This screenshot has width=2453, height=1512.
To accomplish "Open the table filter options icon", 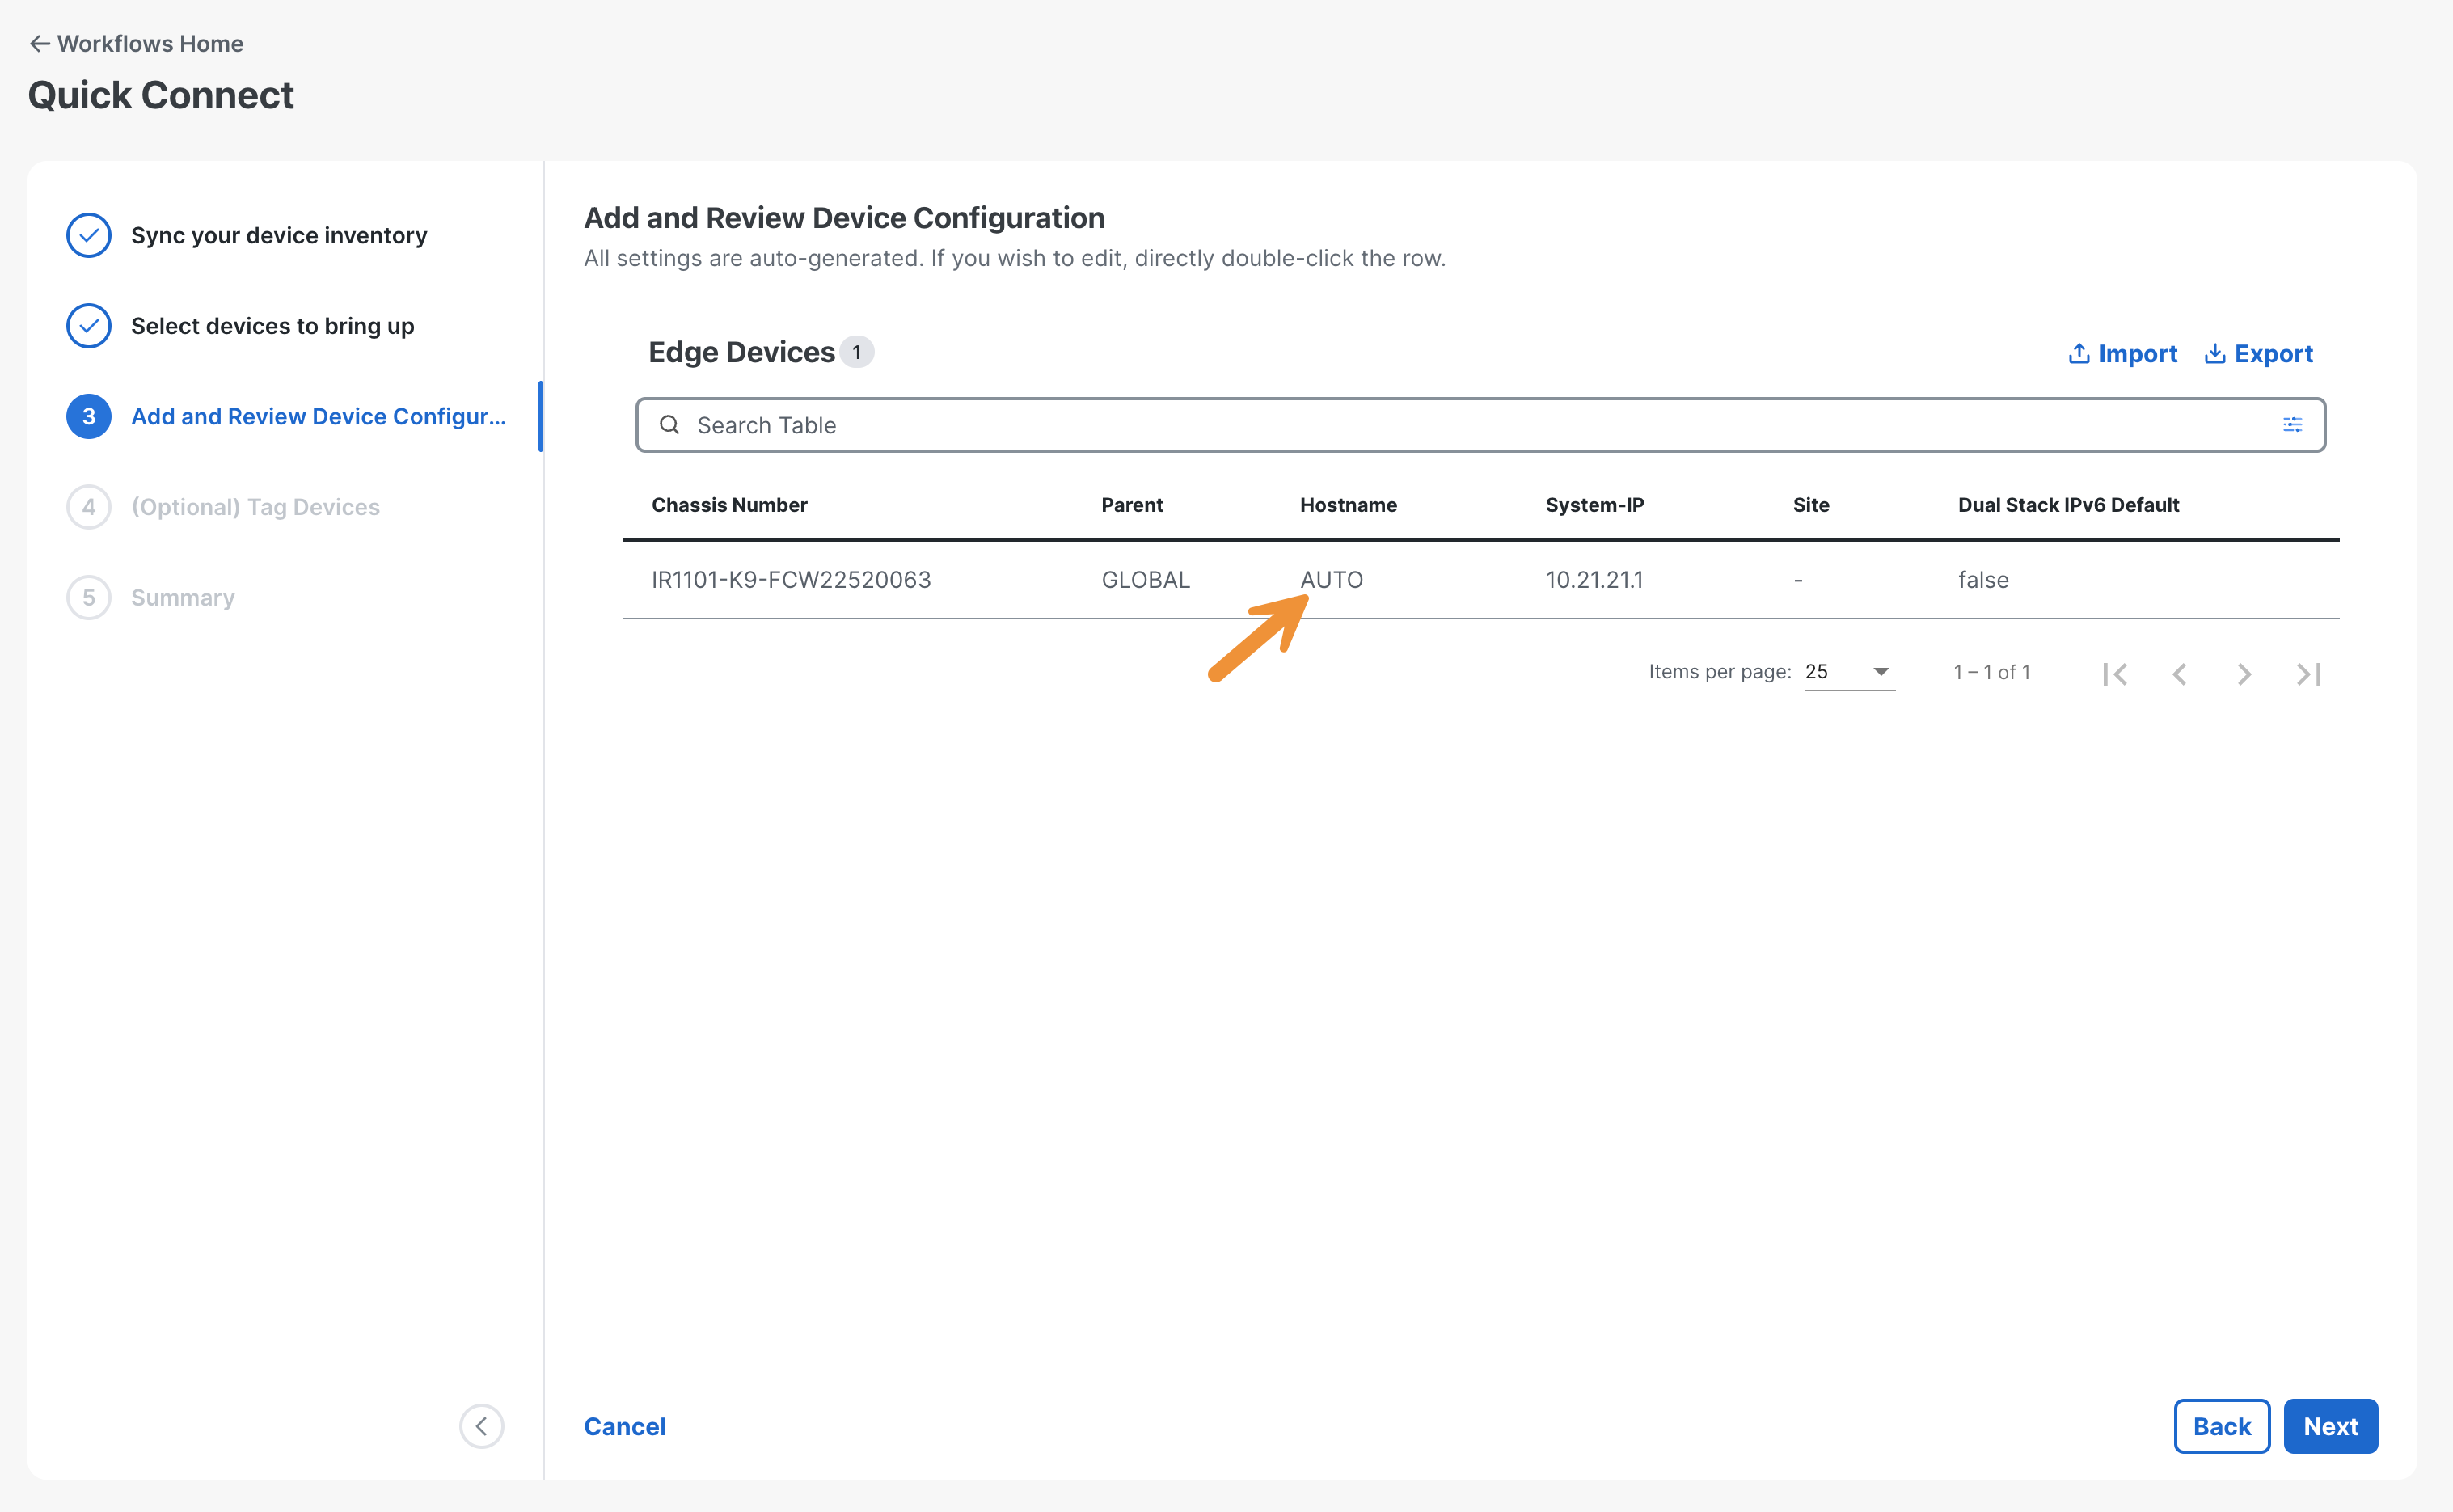I will pyautogui.click(x=2293, y=425).
